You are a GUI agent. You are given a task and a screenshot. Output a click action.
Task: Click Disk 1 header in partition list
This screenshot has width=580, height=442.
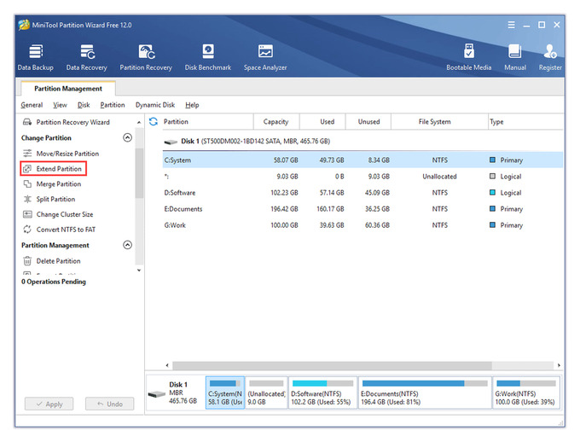pyautogui.click(x=255, y=142)
